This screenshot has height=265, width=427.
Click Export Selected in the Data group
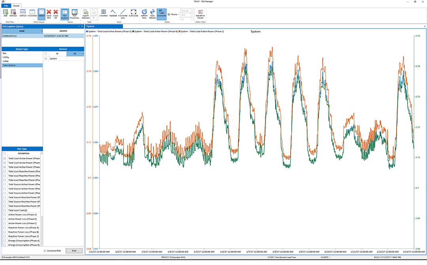[x=85, y=13]
